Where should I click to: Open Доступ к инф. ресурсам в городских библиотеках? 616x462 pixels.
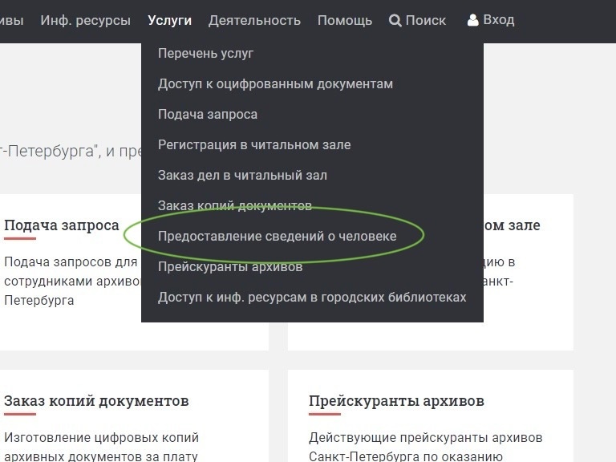tap(311, 298)
